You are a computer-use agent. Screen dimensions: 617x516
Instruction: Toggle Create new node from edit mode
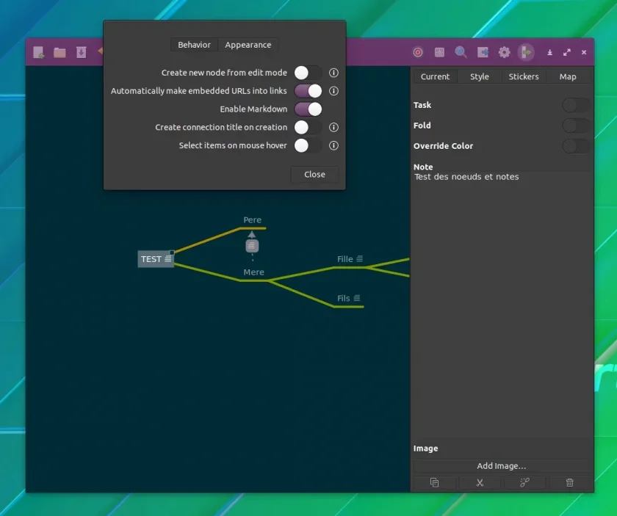click(308, 73)
